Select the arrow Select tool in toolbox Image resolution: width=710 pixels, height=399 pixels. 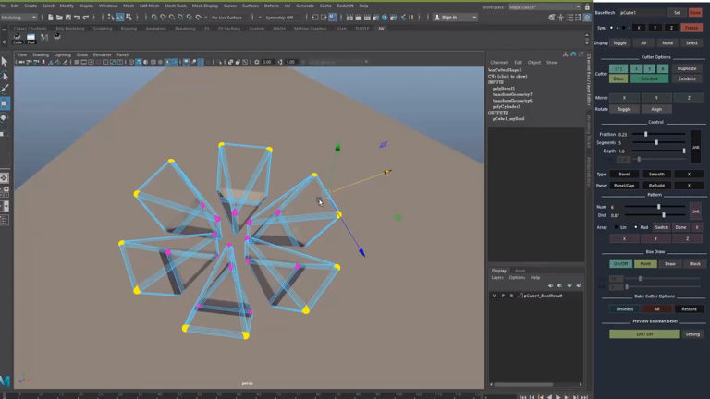point(5,61)
